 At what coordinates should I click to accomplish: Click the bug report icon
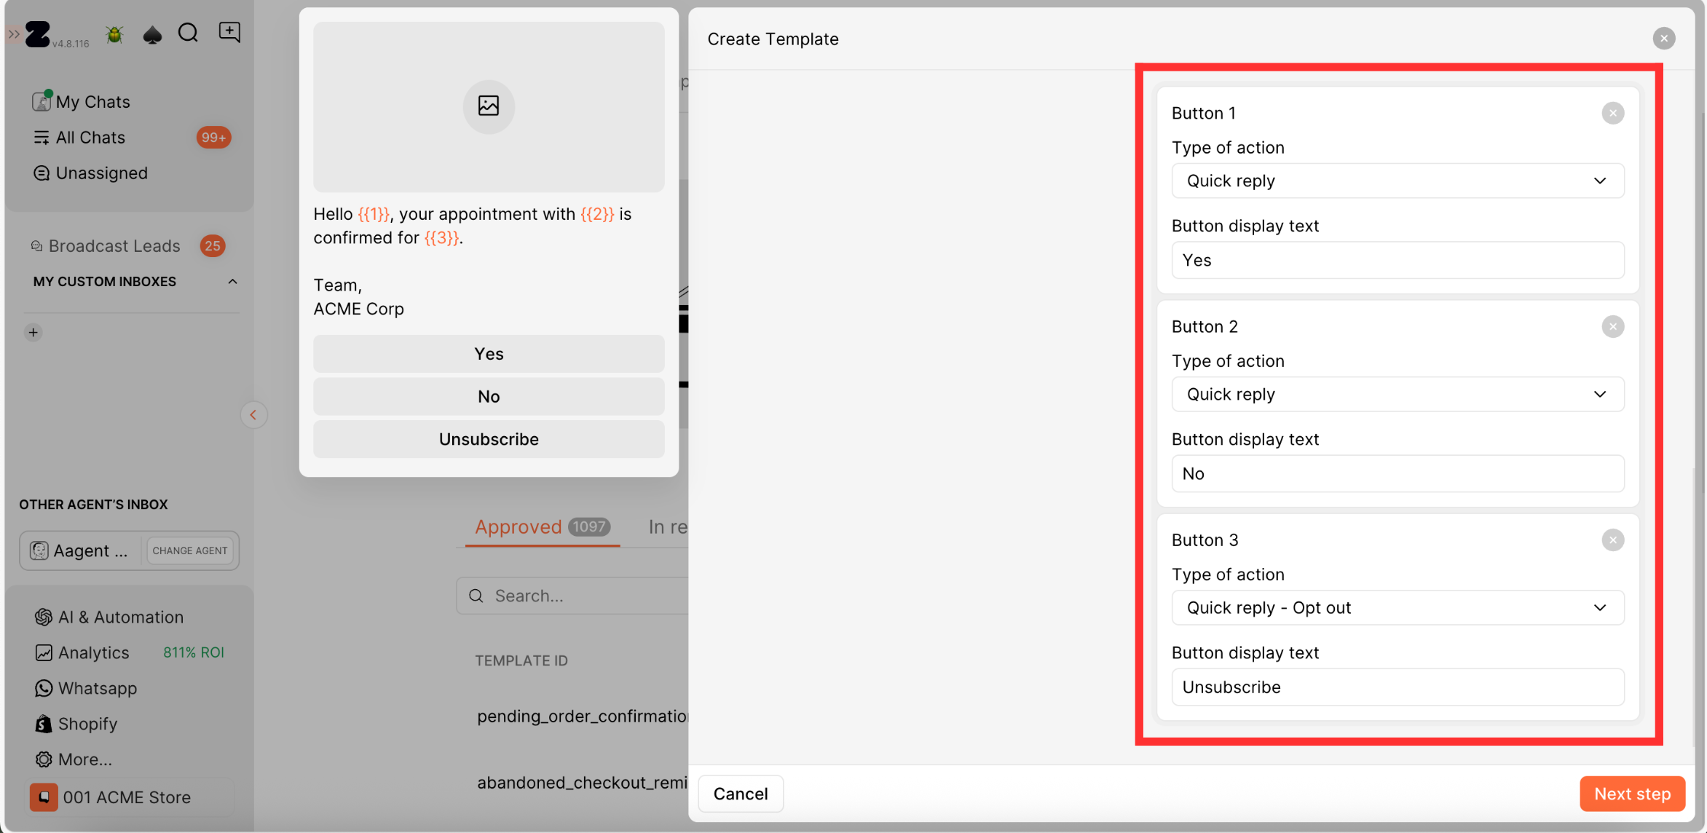114,34
